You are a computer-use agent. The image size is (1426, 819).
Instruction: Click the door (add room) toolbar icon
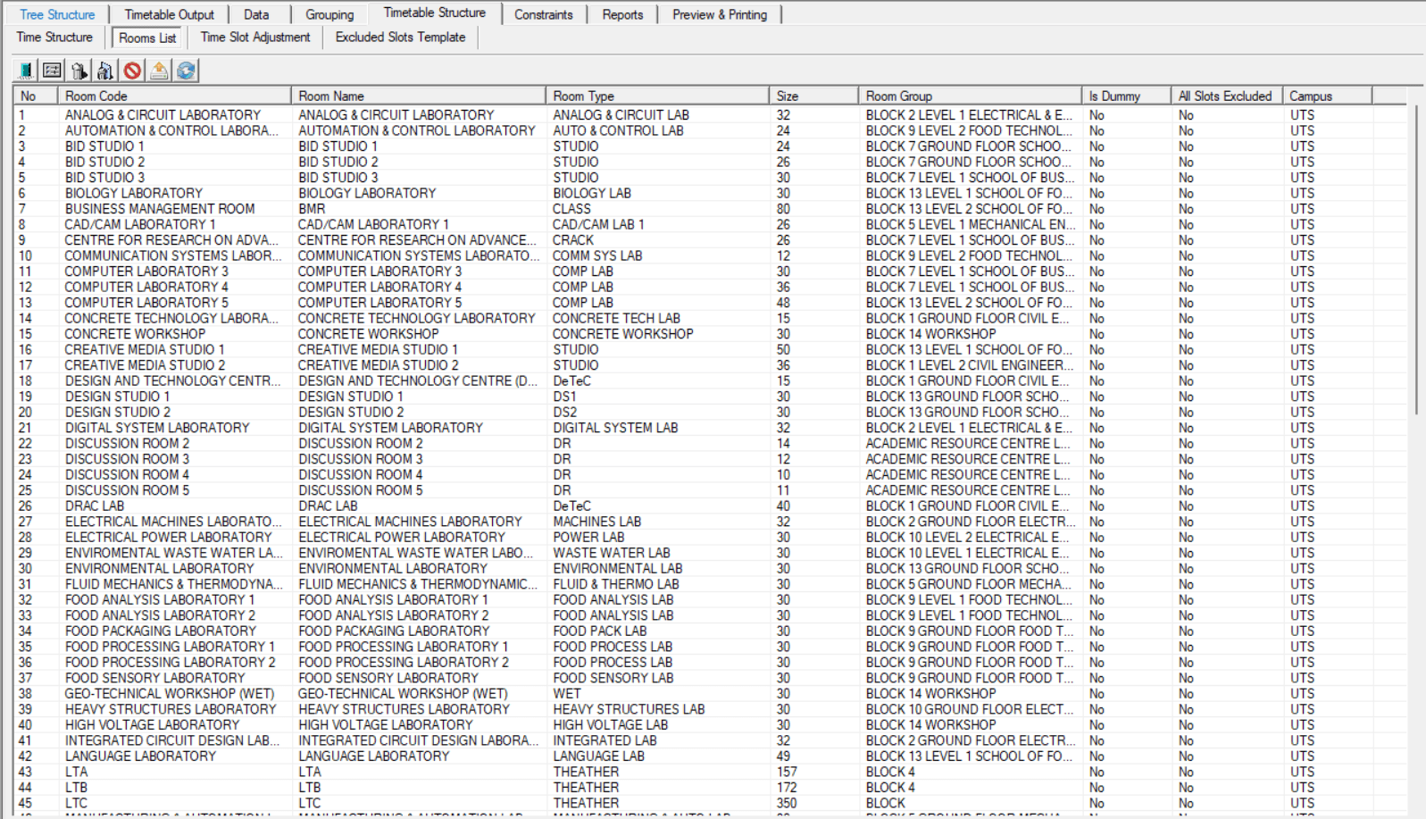pyautogui.click(x=26, y=71)
